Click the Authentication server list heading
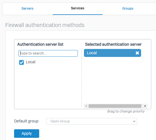Image resolution: width=156 pixels, height=140 pixels. [40, 44]
